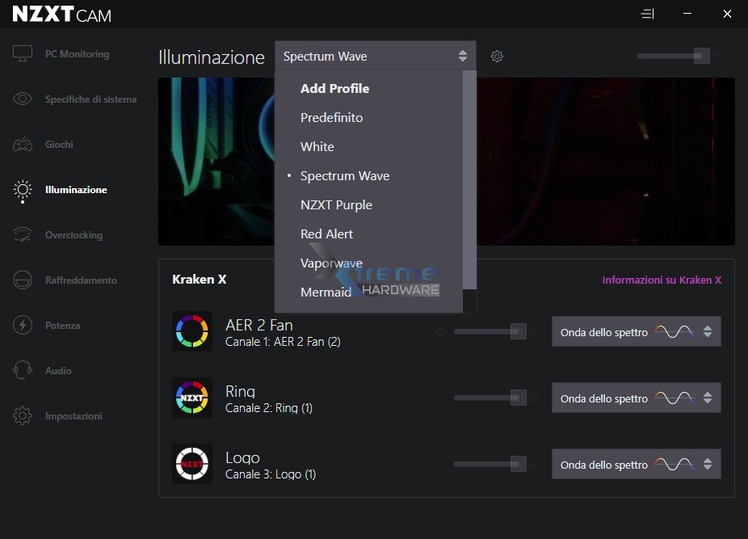Expand Ring channel effect dropdown
The width and height of the screenshot is (748, 539).
coord(636,398)
